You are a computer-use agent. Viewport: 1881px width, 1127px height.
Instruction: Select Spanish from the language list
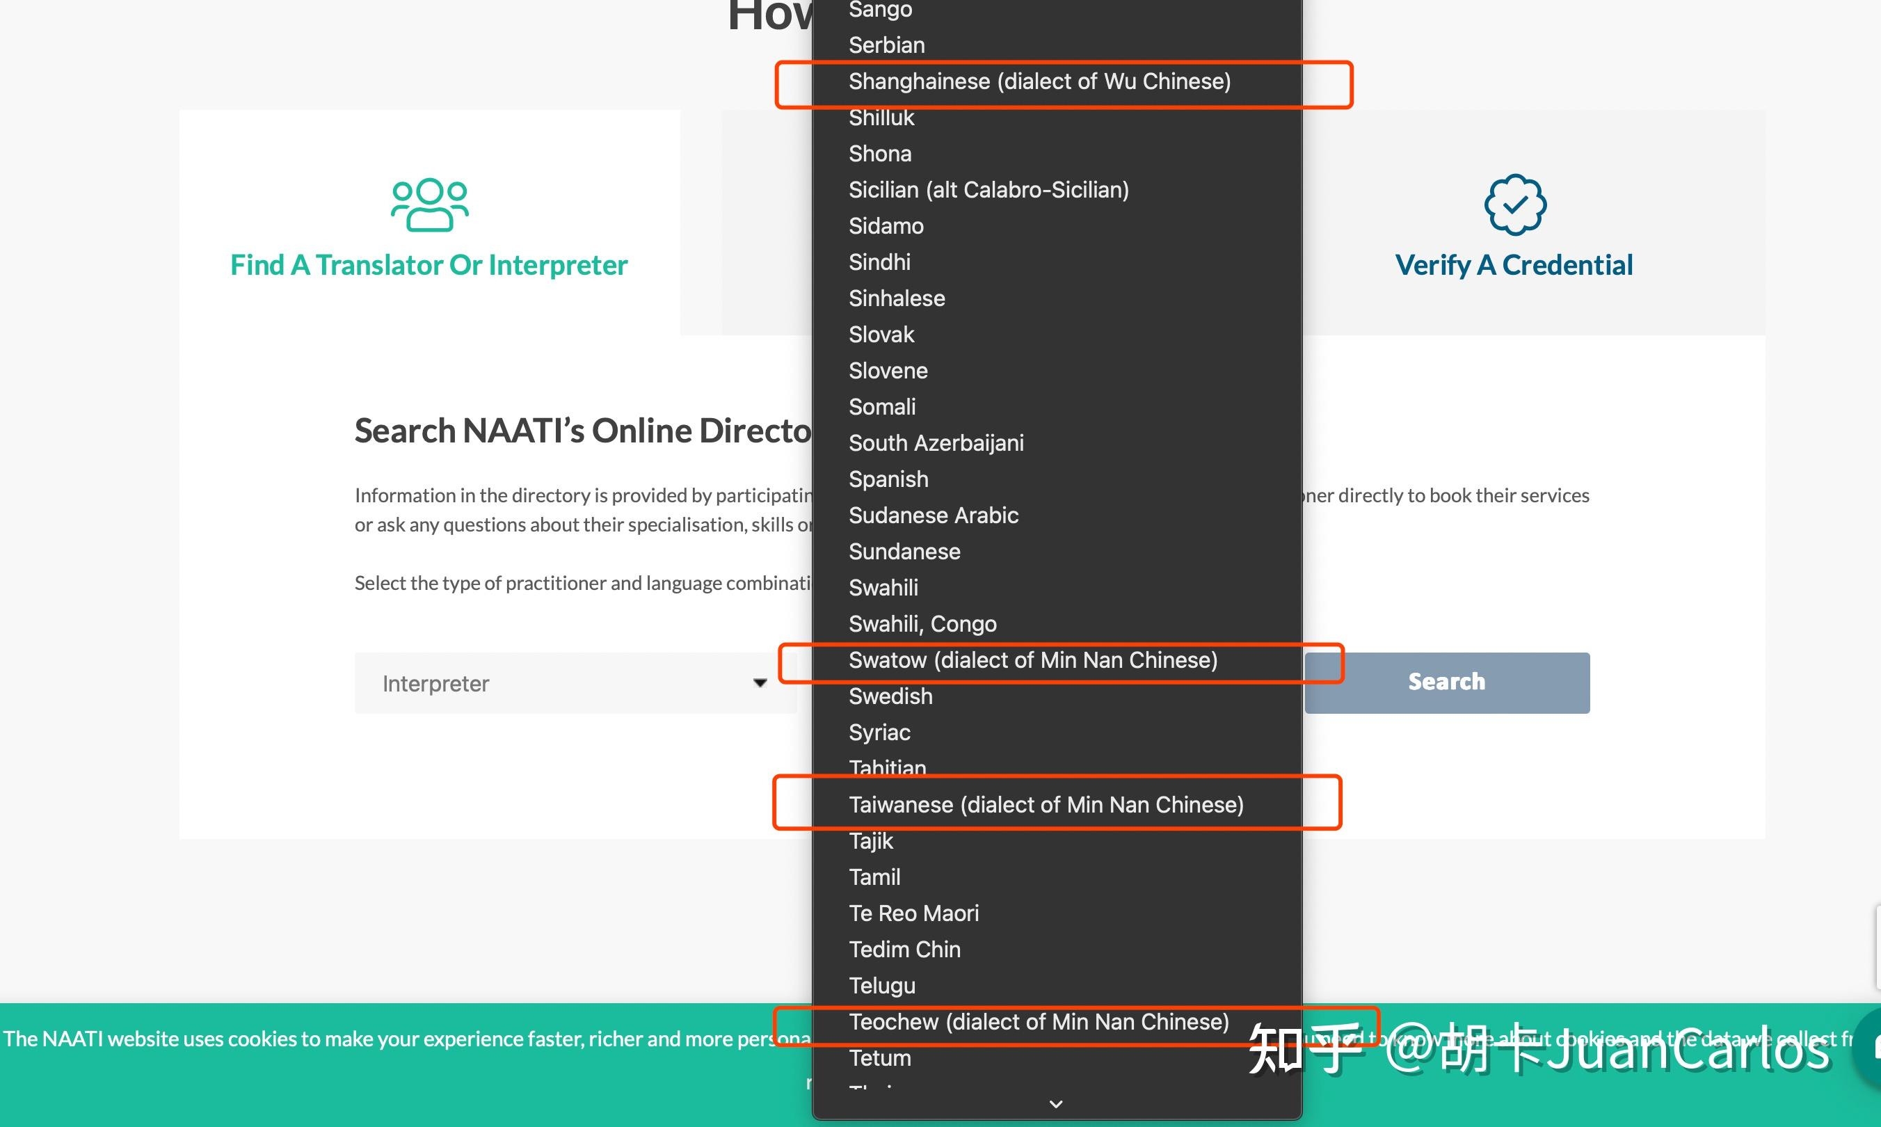point(888,479)
